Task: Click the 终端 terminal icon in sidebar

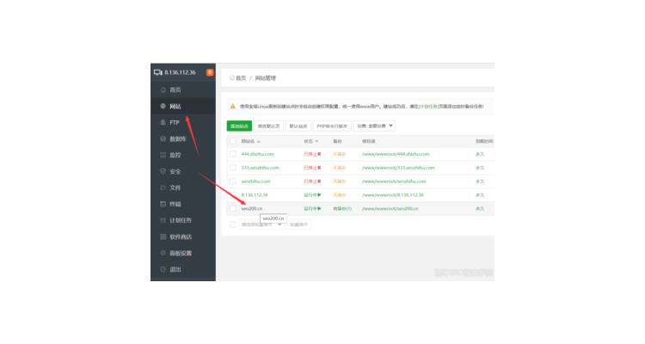Action: (163, 204)
